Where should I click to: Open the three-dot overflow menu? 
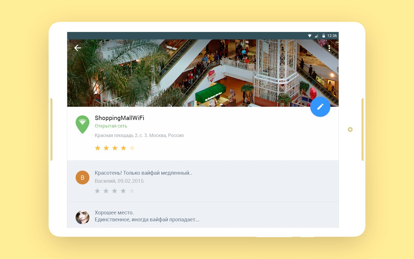click(x=329, y=48)
